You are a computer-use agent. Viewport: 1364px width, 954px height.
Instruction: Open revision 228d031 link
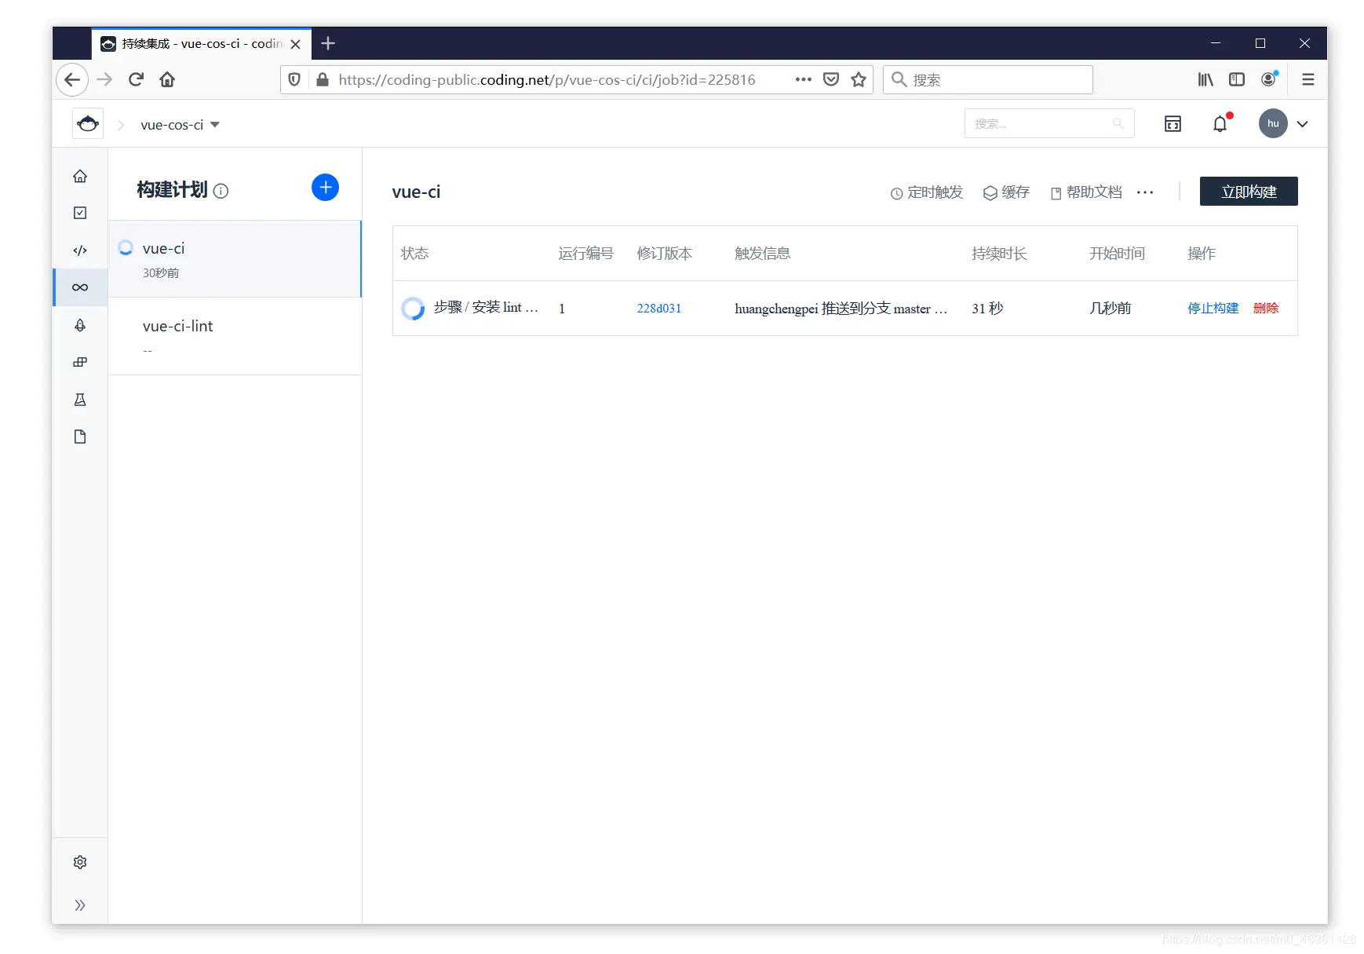(659, 309)
